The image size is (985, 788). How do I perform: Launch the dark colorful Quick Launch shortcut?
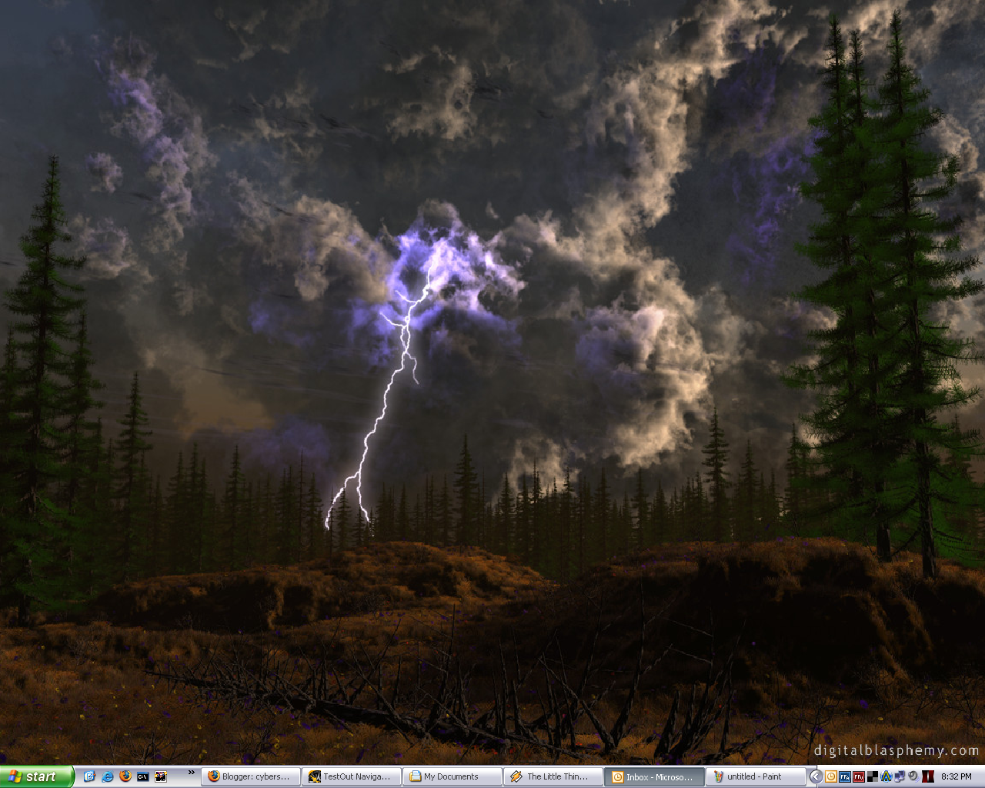[161, 776]
